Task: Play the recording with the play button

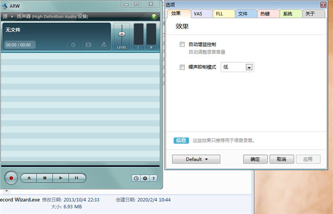Action: coord(60,178)
